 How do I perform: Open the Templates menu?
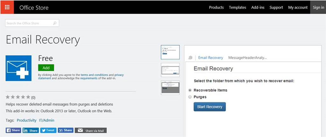click(x=237, y=8)
